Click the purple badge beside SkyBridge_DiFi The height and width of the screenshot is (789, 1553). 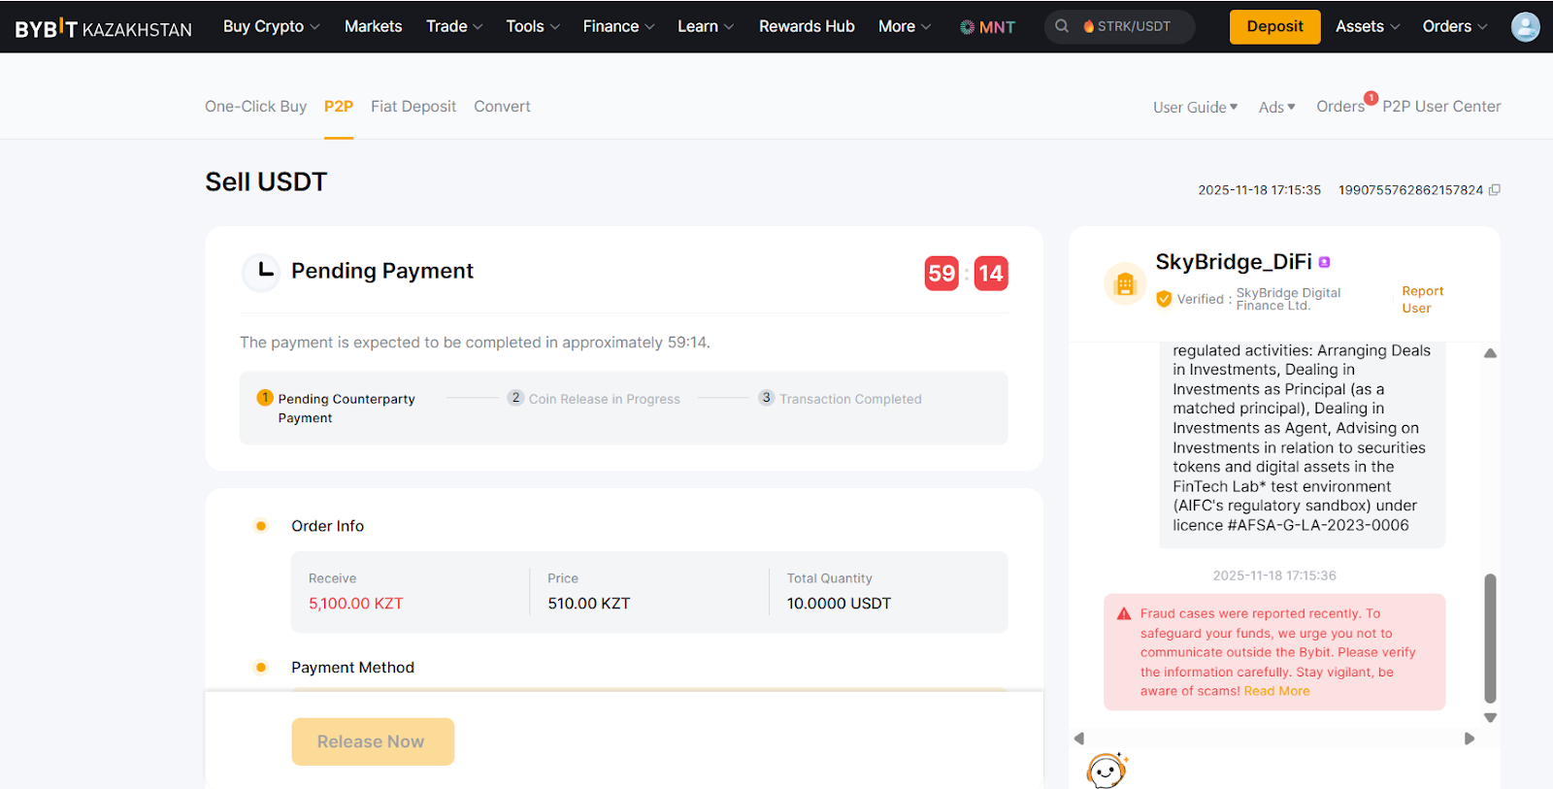tap(1325, 262)
